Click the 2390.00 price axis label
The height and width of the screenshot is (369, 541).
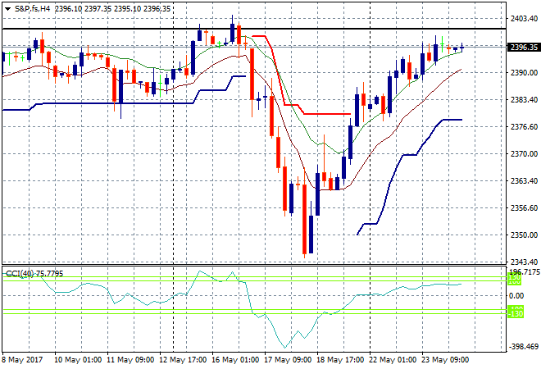coord(524,72)
